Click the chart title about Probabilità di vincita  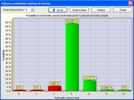click(67, 16)
